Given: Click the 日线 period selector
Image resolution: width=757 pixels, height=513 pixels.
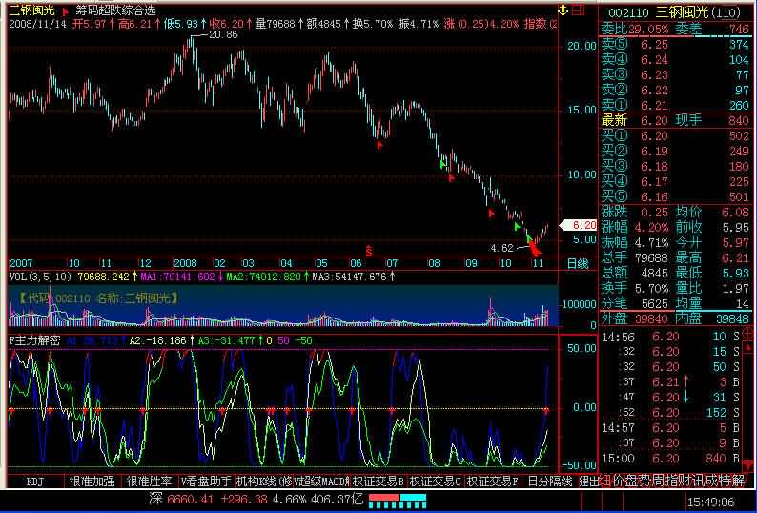Looking at the screenshot, I should click(x=579, y=262).
